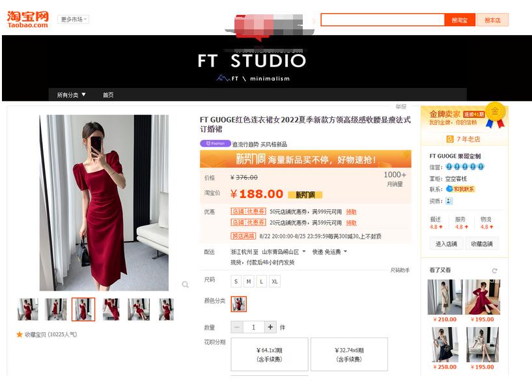Expand the 所有分类 category menu

click(71, 95)
